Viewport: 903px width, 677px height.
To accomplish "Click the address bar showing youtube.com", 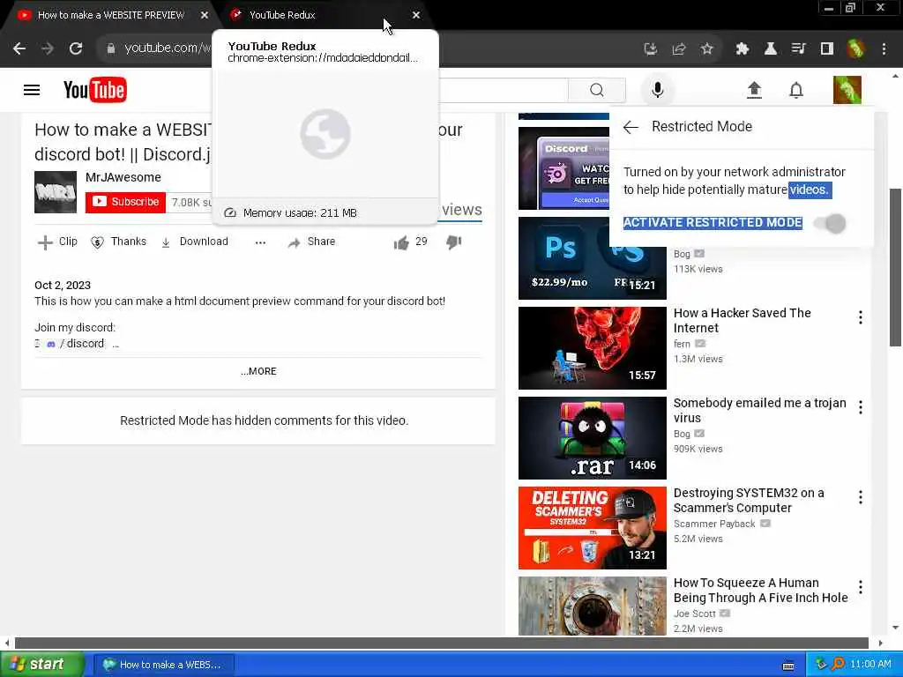I will click(x=167, y=48).
